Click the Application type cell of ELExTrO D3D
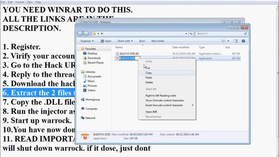 point(205,58)
